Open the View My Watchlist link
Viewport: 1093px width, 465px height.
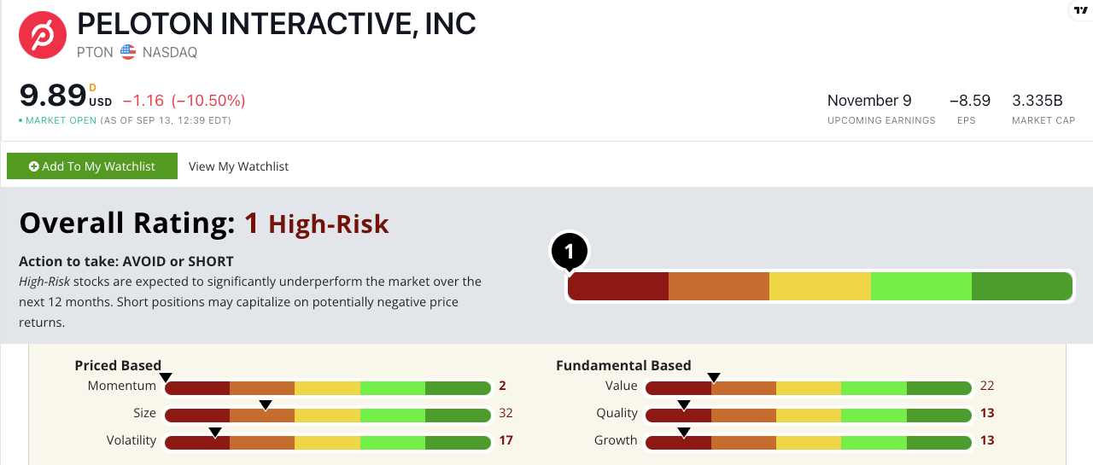tap(238, 166)
